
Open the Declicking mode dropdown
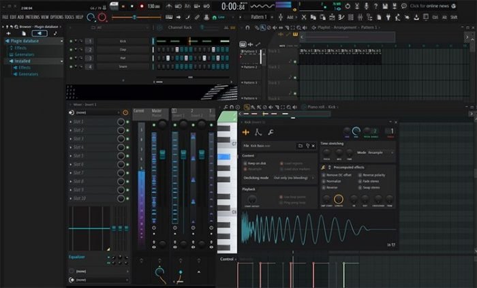292,177
